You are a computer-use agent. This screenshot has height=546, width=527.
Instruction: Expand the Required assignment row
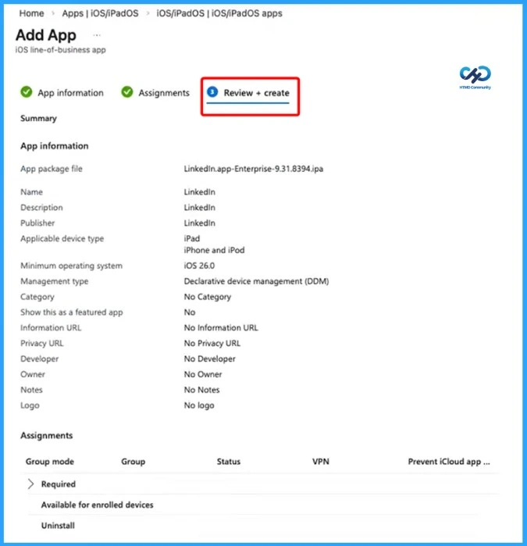point(30,484)
